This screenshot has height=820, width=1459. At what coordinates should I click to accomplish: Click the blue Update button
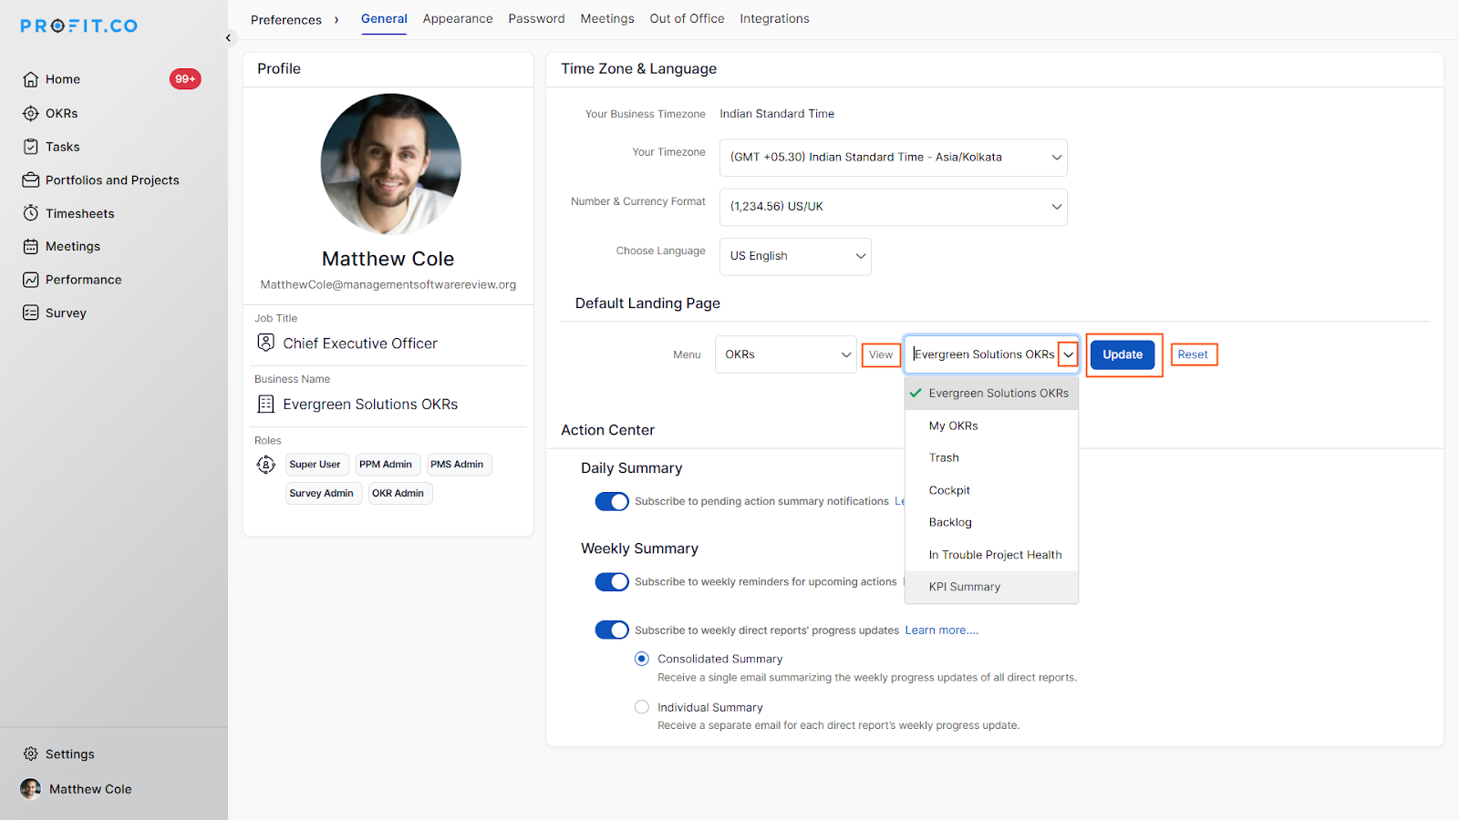[x=1122, y=354]
